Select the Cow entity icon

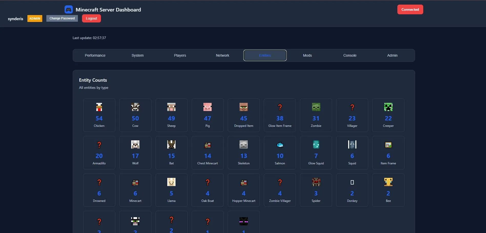pyautogui.click(x=135, y=107)
